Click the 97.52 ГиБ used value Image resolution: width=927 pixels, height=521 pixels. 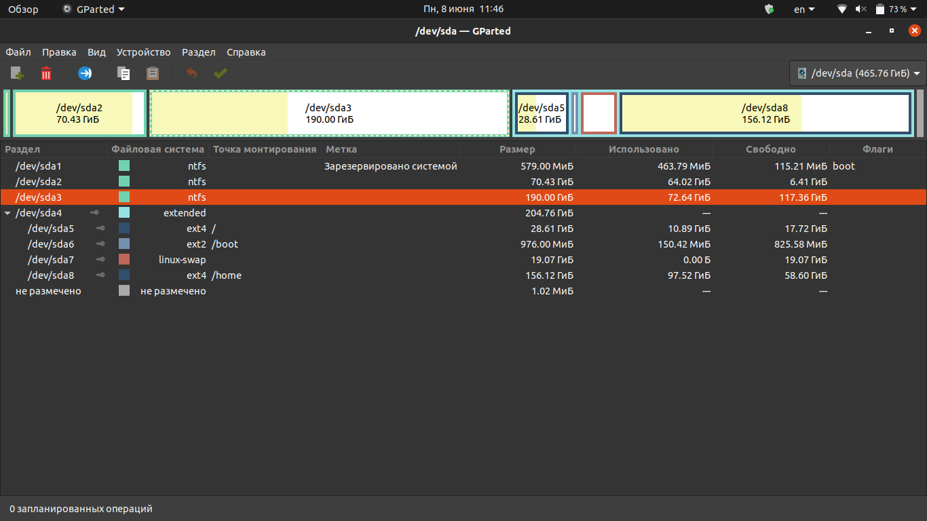(689, 275)
